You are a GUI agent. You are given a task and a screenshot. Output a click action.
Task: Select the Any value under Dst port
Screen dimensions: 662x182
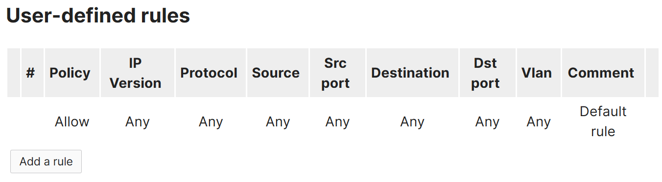pyautogui.click(x=487, y=121)
